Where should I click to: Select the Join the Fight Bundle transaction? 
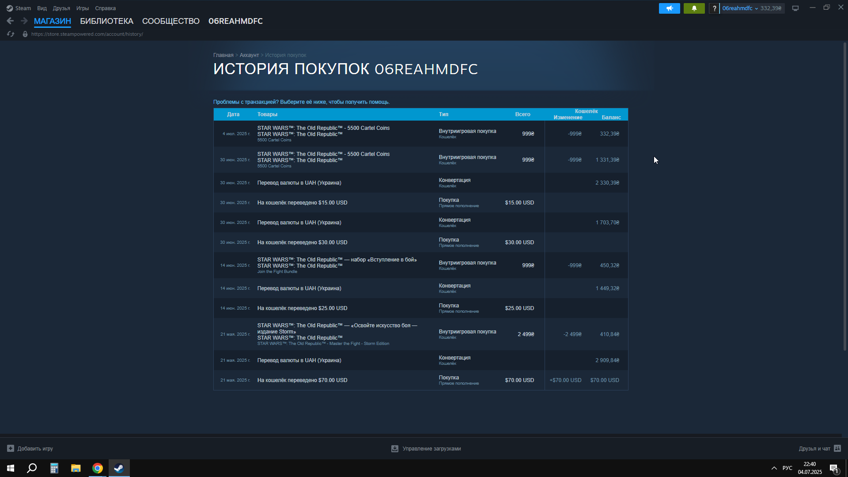420,265
